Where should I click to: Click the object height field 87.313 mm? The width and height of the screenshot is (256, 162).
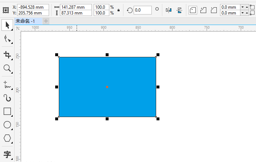pyautogui.click(x=76, y=13)
